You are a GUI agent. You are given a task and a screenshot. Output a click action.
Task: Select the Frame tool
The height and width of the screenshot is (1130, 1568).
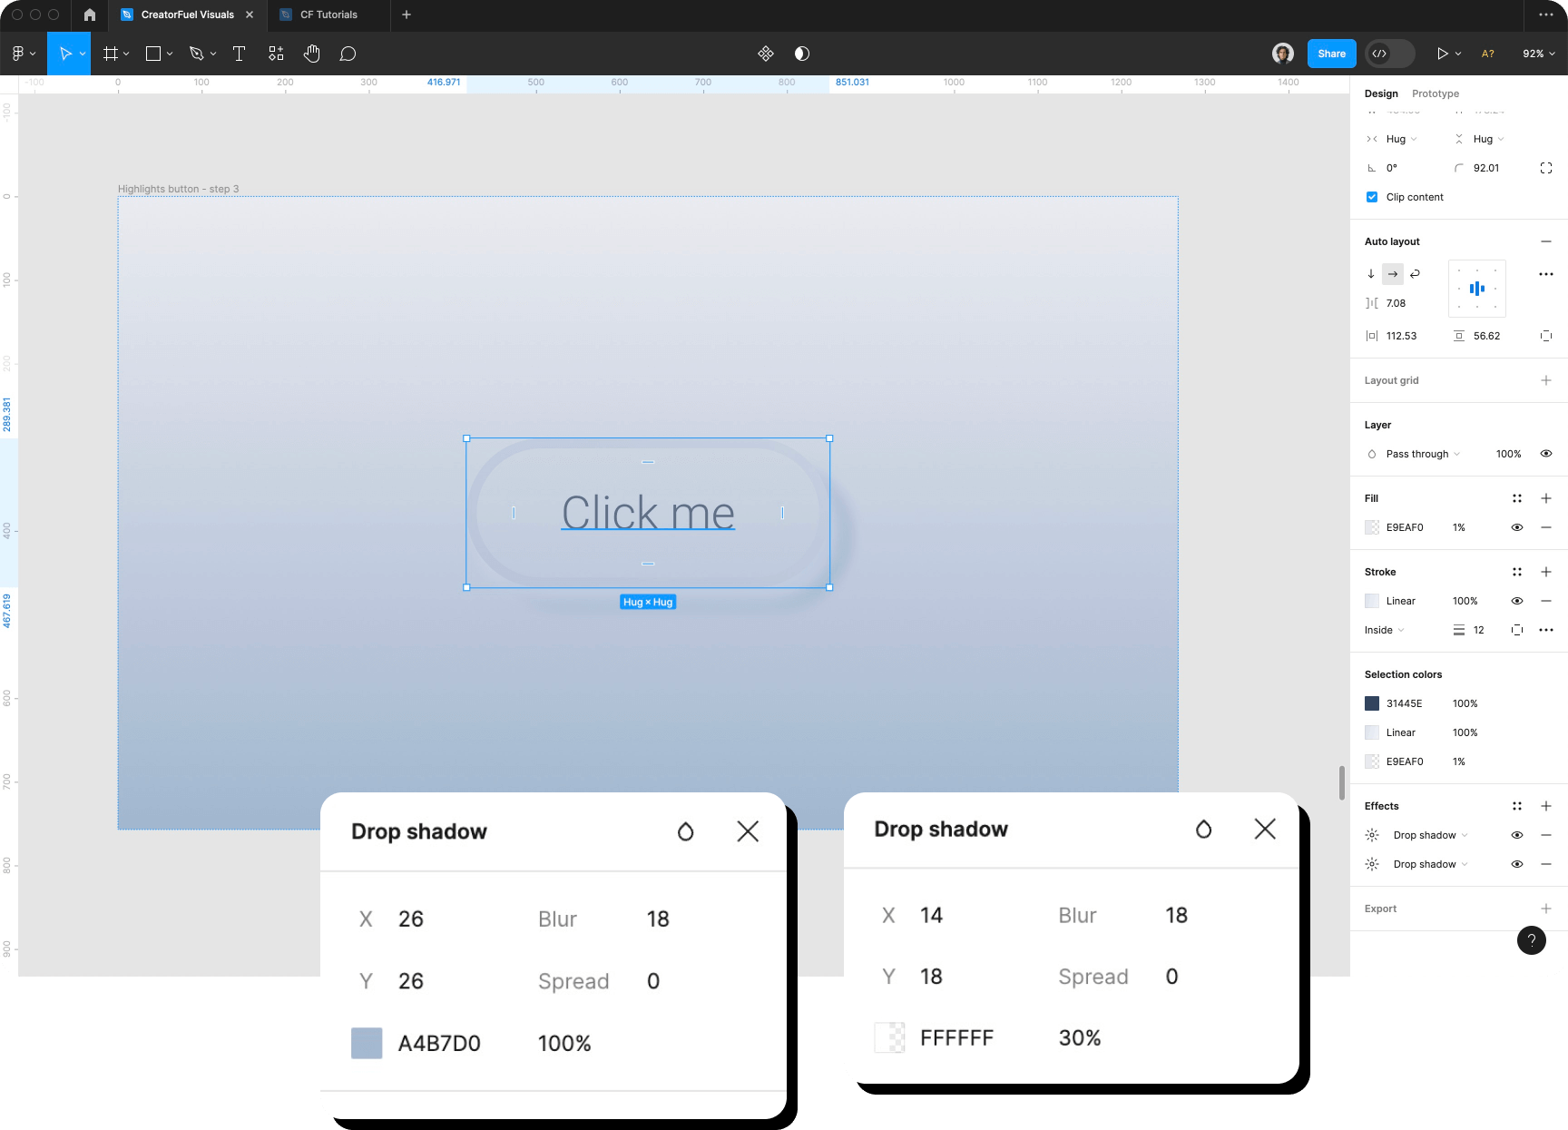click(x=109, y=54)
